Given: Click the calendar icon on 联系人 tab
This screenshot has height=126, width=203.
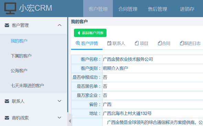Looking at the screenshot, I should [109, 43].
